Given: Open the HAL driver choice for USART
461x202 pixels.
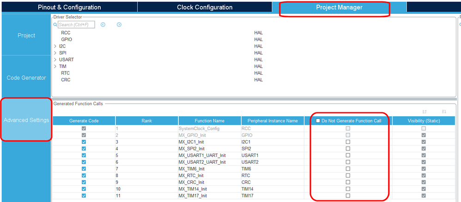Looking at the screenshot, I should 258,59.
